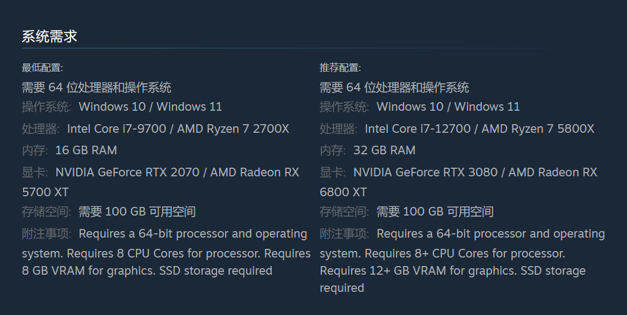
Task: Click the Intel Core i7-12700 processor text
Action: coord(417,128)
